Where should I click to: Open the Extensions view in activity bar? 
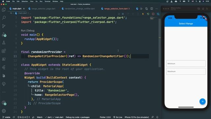[x=4, y=51]
